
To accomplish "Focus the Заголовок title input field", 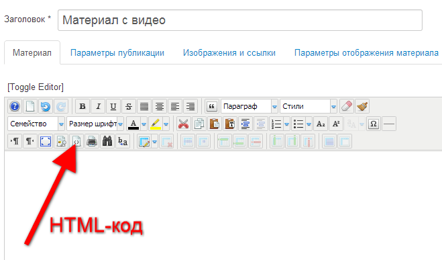I will [240, 20].
